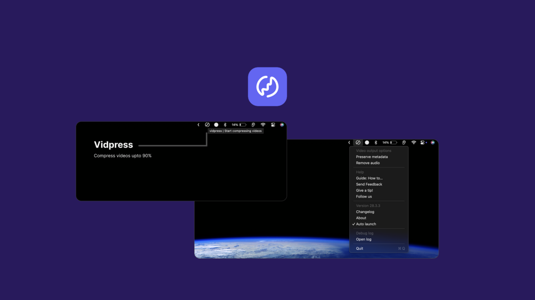The width and height of the screenshot is (535, 300).
Task: Open Bluetooth status in the tooltip panel's menu bar
Action: [x=225, y=125]
